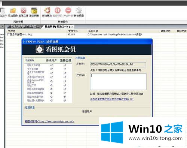Select the file row 厂房总平面图-fai.dwg
The height and width of the screenshot is (148, 187).
pyautogui.click(x=19, y=34)
